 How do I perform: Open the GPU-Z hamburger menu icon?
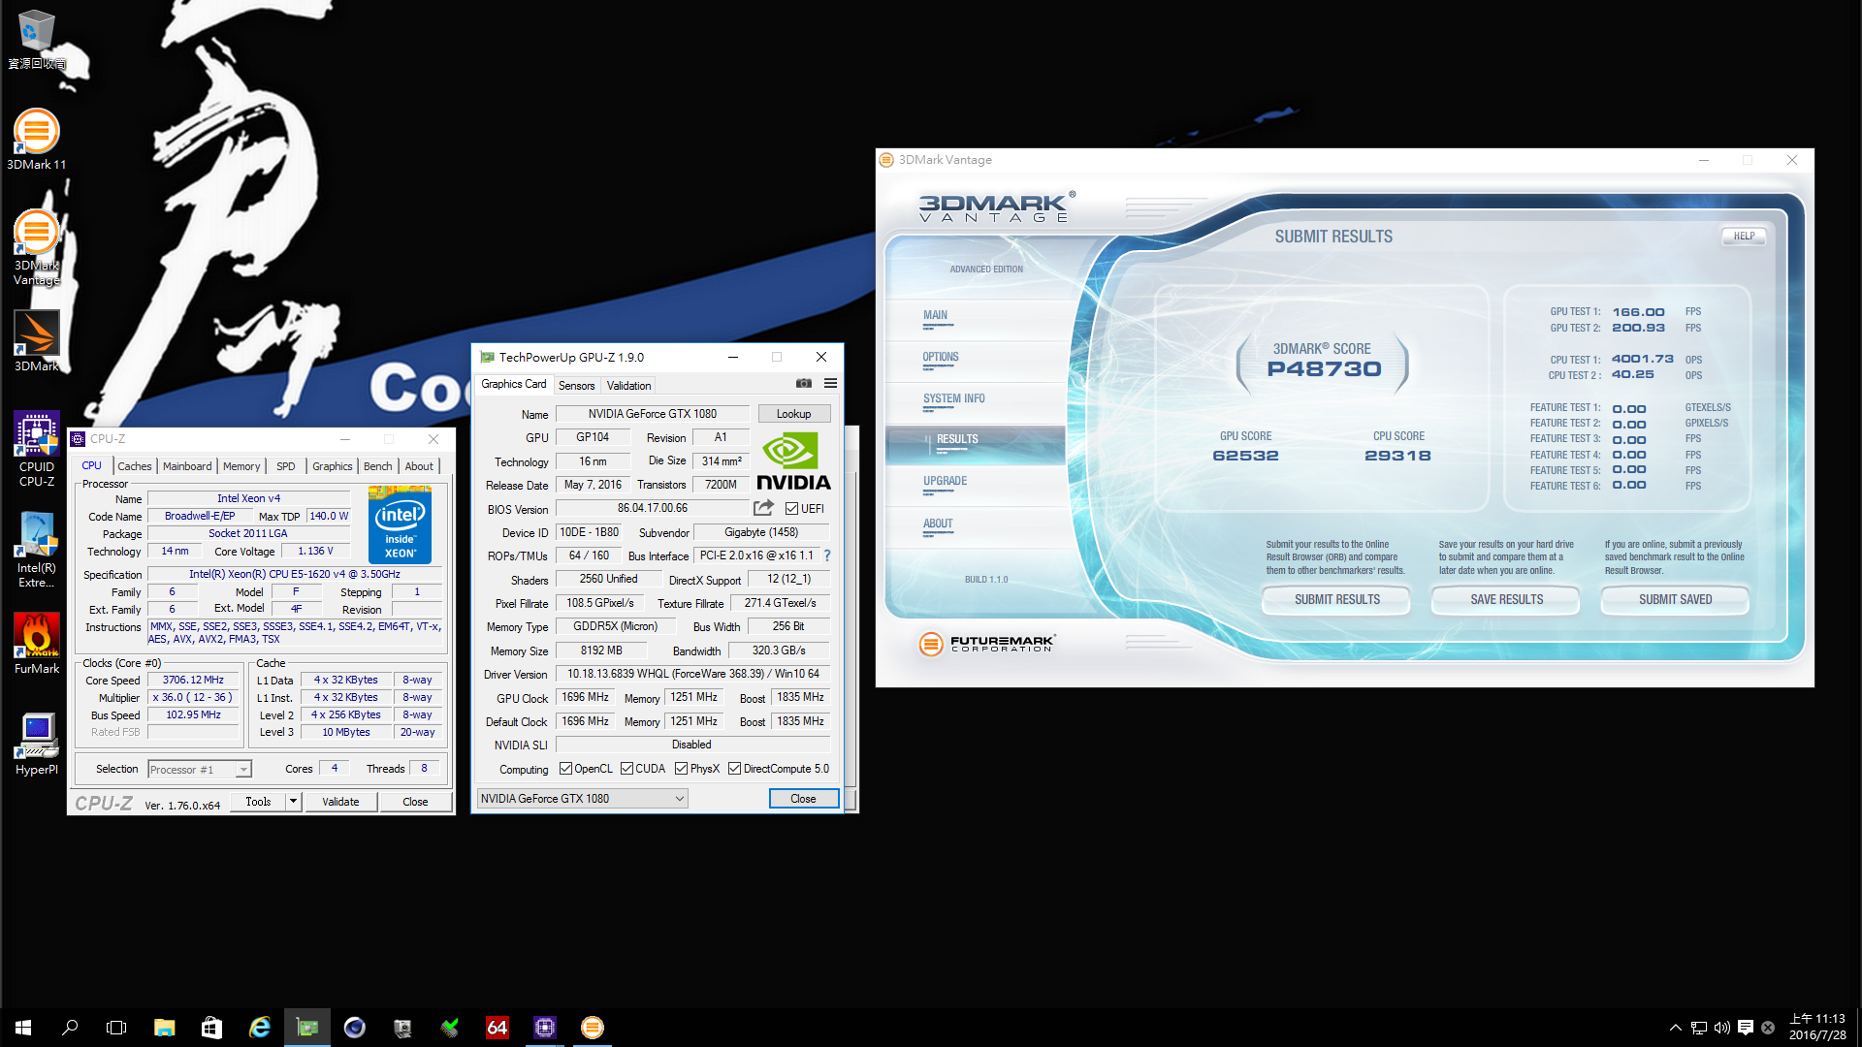830,384
